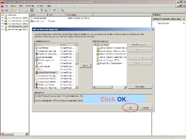Image resolution: width=186 pixels, height=139 pixels.
Task: Click the Forward arrow in the toolbar
Action: click(7, 10)
